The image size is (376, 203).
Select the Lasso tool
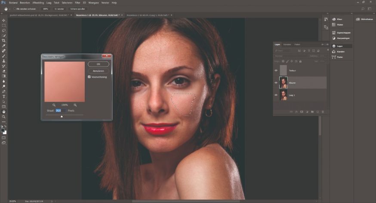point(4,30)
